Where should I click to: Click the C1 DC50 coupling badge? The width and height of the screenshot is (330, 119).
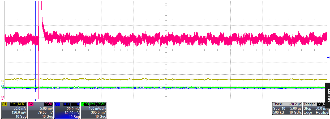tap(22, 104)
